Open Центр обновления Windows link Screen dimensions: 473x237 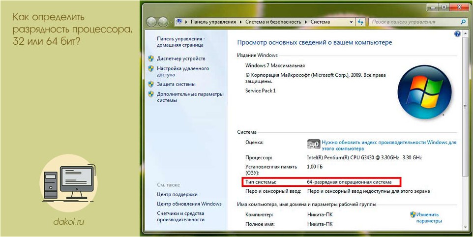click(189, 204)
